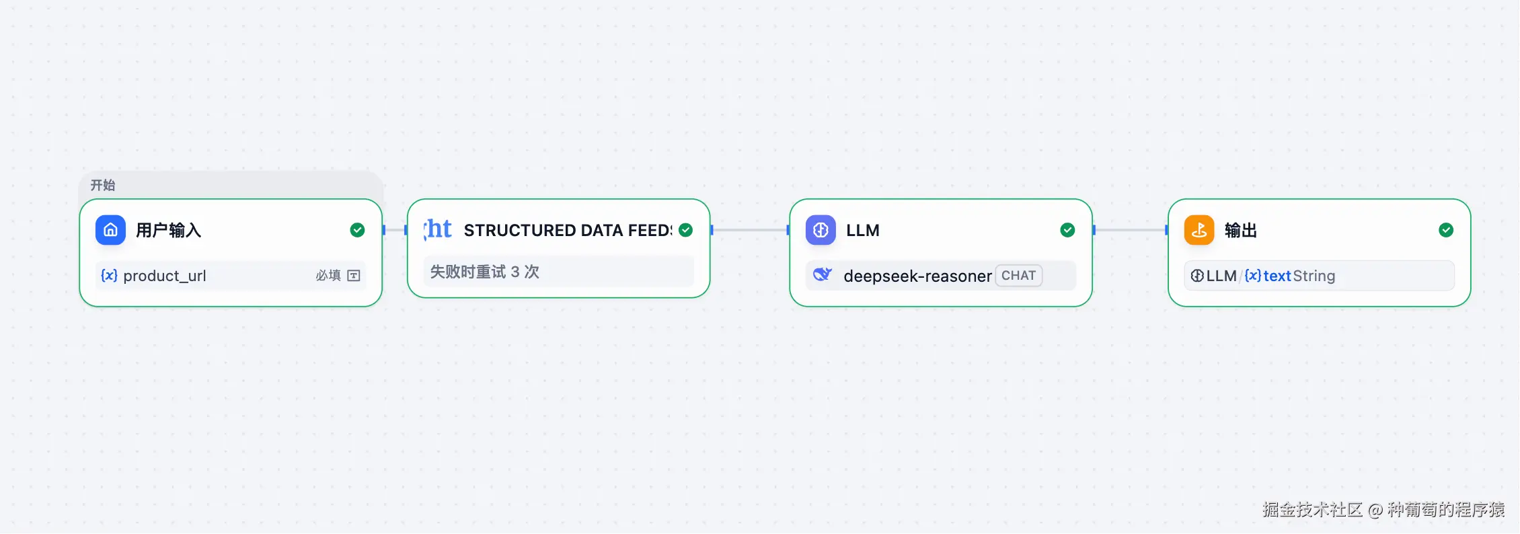1520x534 pixels.
Task: Click the product_url variable field
Action: 165,276
